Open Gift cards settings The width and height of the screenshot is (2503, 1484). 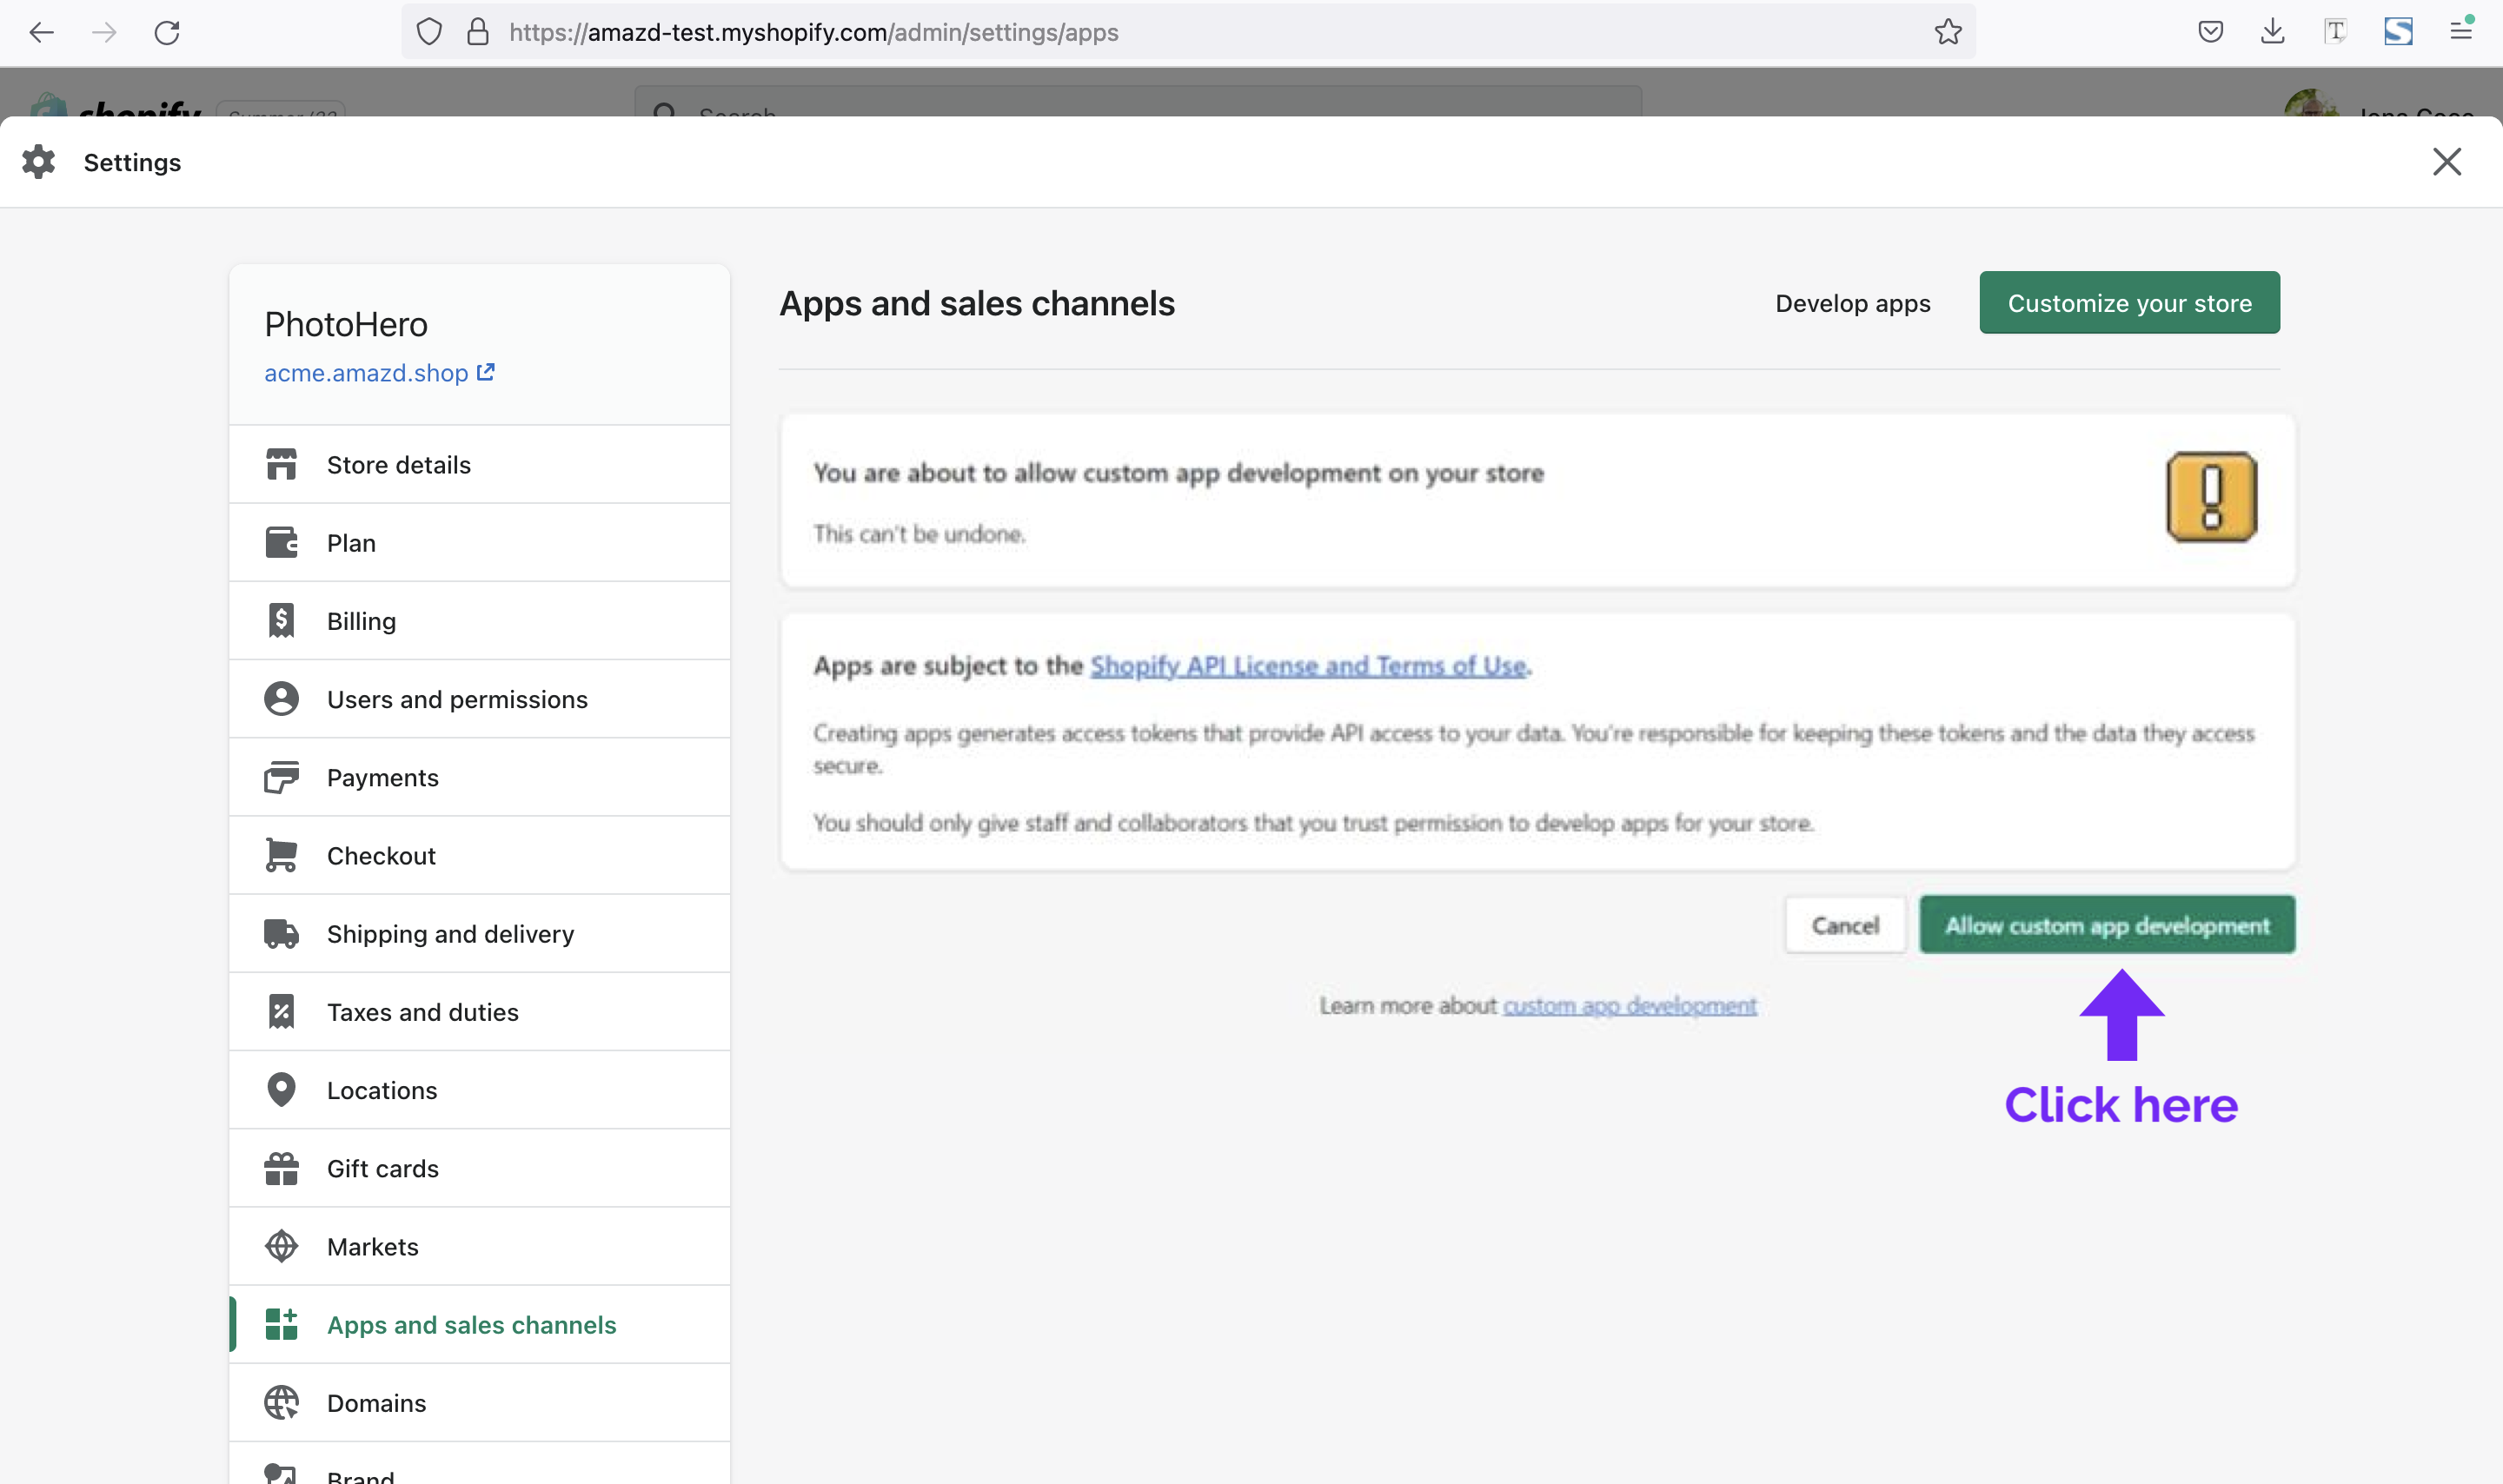(479, 1168)
